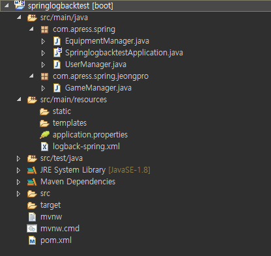Screen dimensions: 271x256
Task: Select the springlogbacktest [boot] project label
Action: (70, 6)
